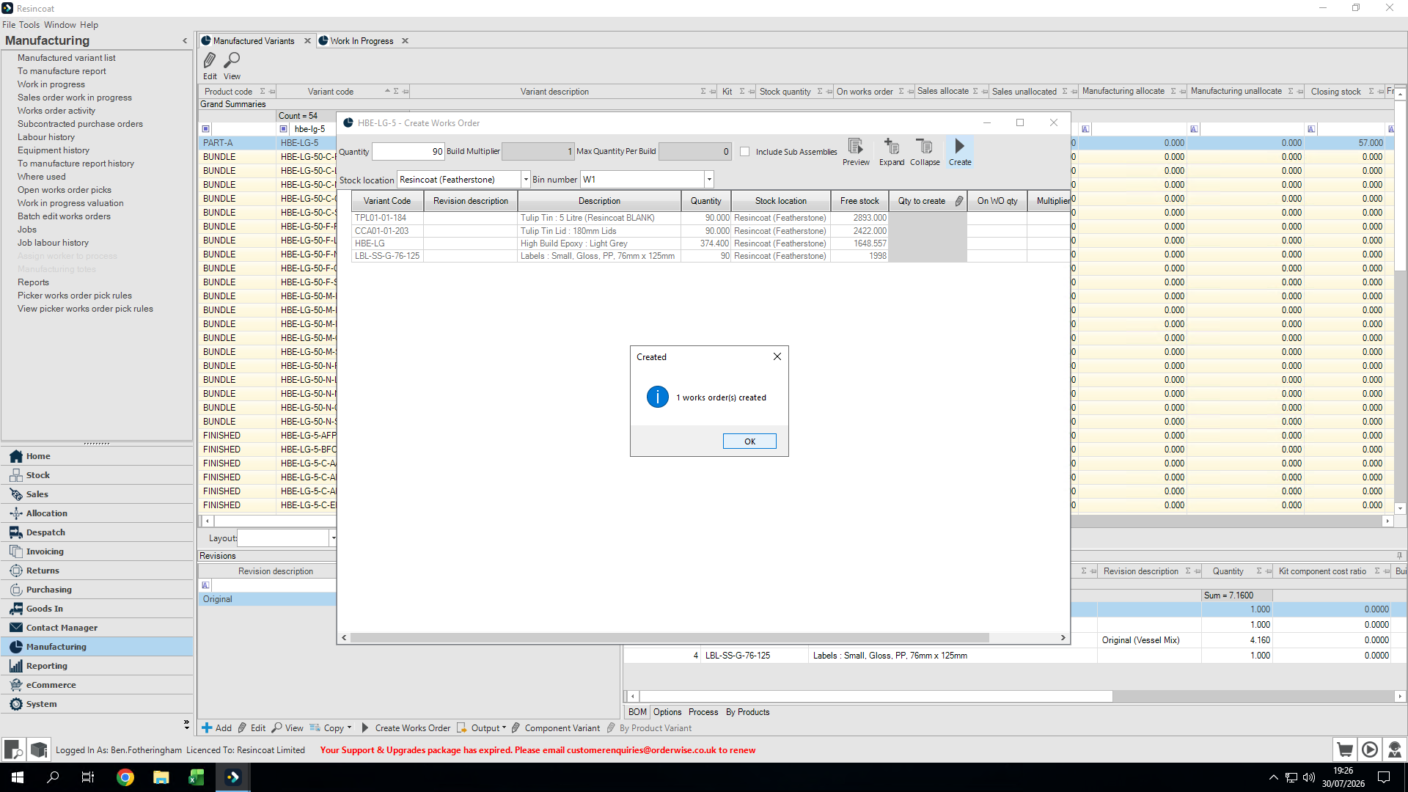Click Add in the bottom toolbar
The image size is (1408, 792).
pyautogui.click(x=216, y=728)
